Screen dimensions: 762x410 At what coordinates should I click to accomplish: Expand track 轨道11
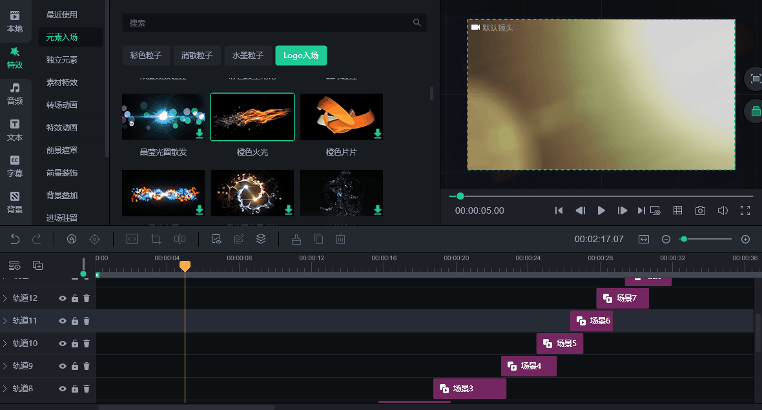click(x=5, y=321)
